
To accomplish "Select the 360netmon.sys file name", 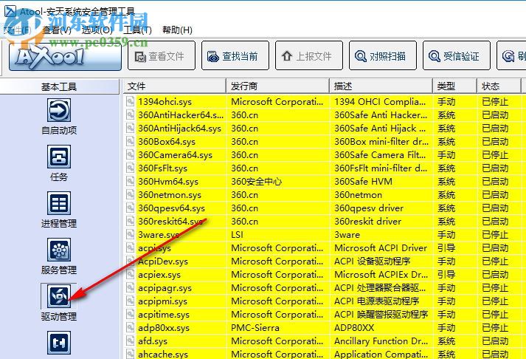I will (170, 195).
